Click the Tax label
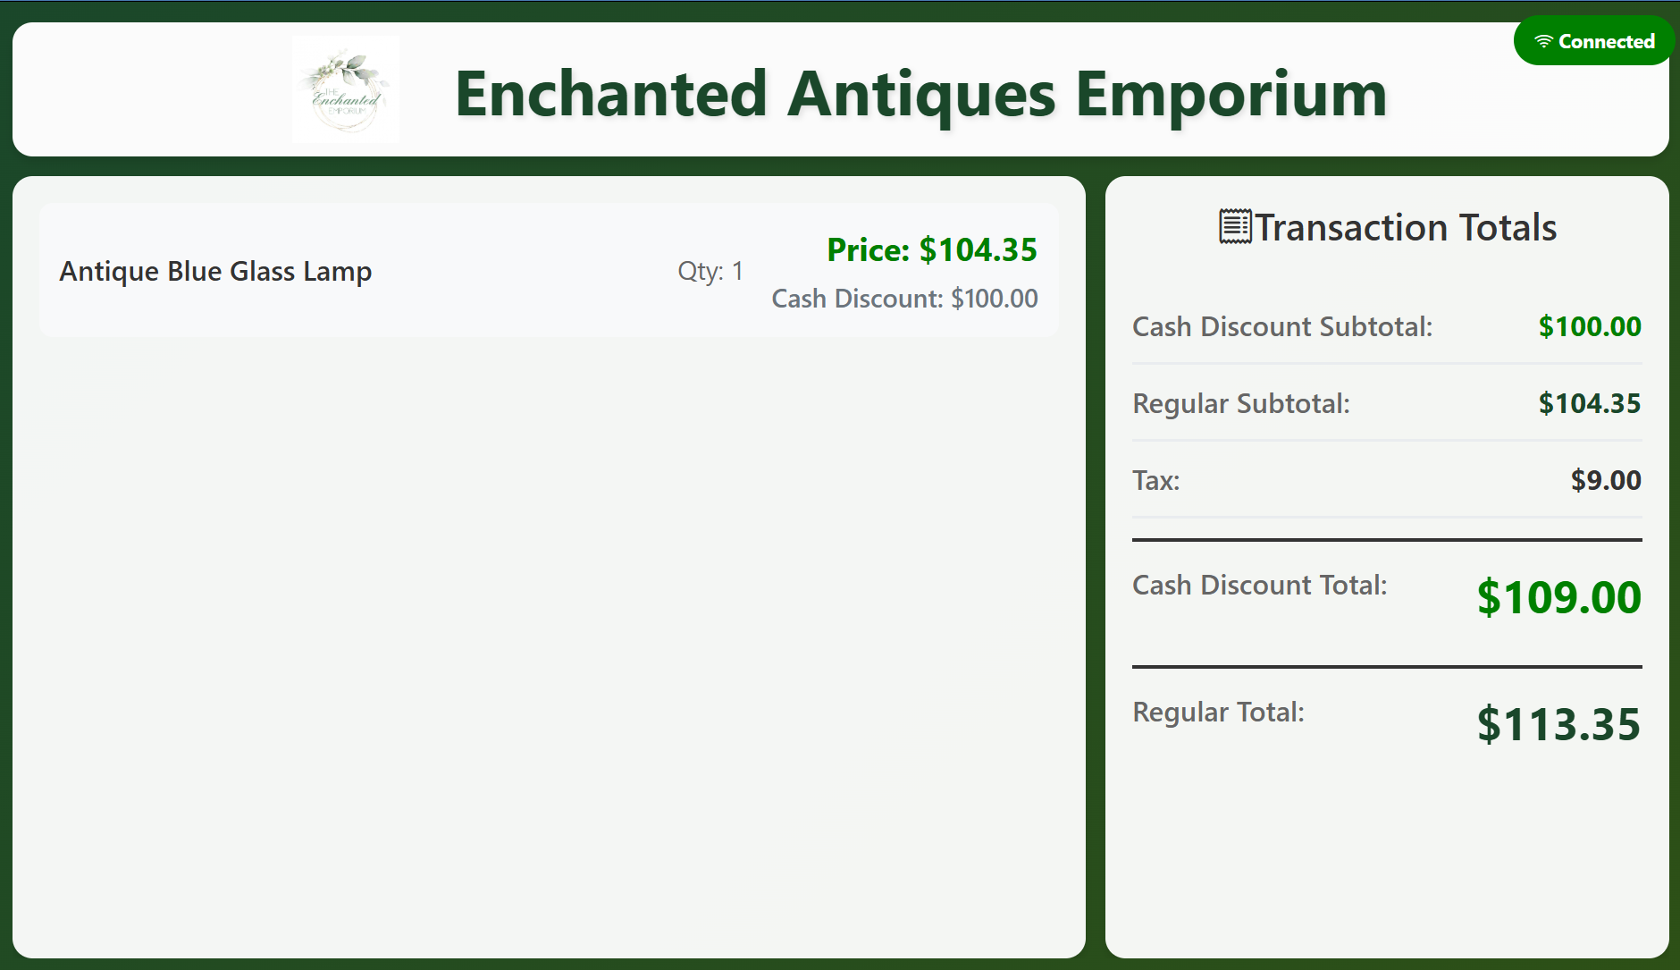The width and height of the screenshot is (1680, 970). [x=1155, y=481]
